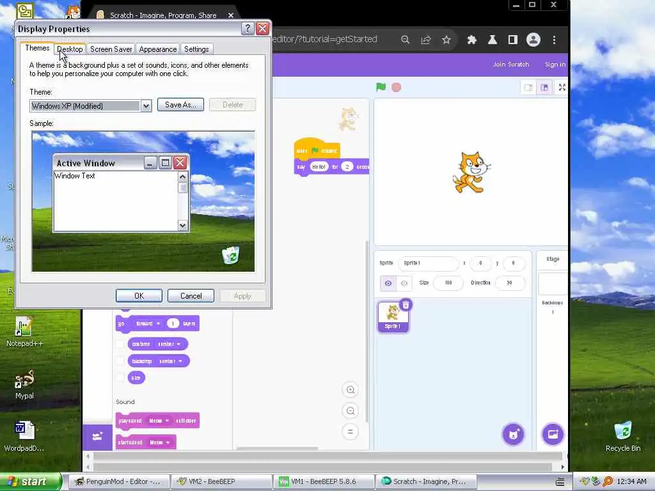Click the Choose a Backdrop button

click(553, 434)
